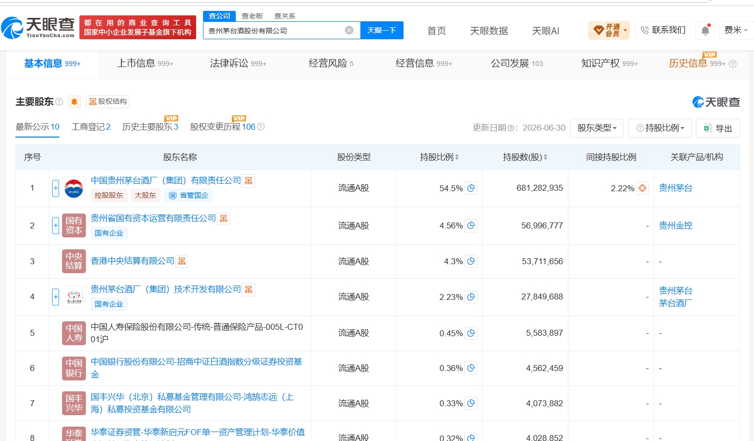
Task: Open equity structure icon after 贵州茅台酒厂（集团）技术开发有限公司
Action: (249, 290)
